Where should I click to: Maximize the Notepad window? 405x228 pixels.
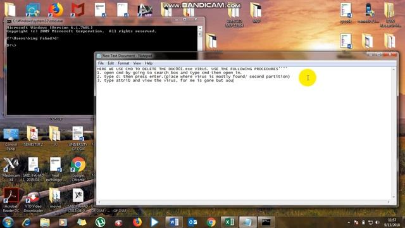[379, 54]
